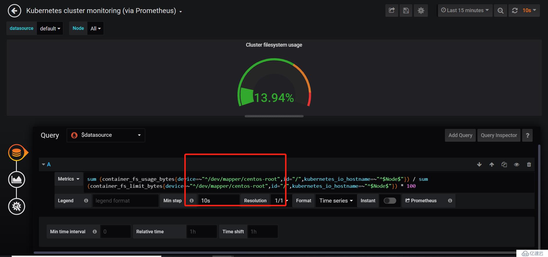Zoom out time range magnifier icon
Image resolution: width=548 pixels, height=257 pixels.
[x=500, y=10]
